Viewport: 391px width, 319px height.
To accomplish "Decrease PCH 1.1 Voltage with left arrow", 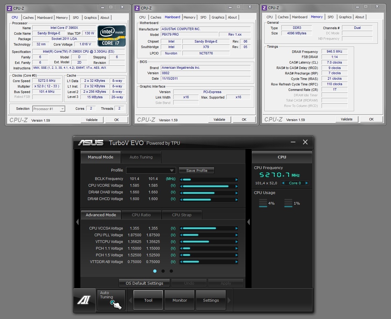I will click(181, 248).
